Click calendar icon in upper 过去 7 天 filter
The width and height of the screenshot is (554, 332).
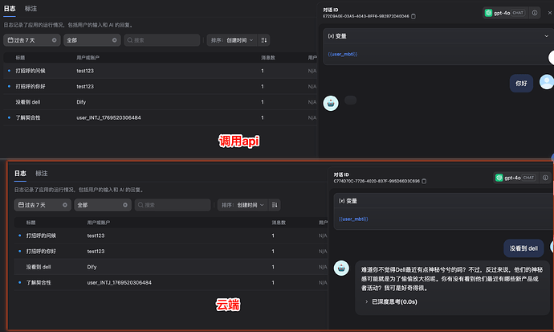coord(10,40)
